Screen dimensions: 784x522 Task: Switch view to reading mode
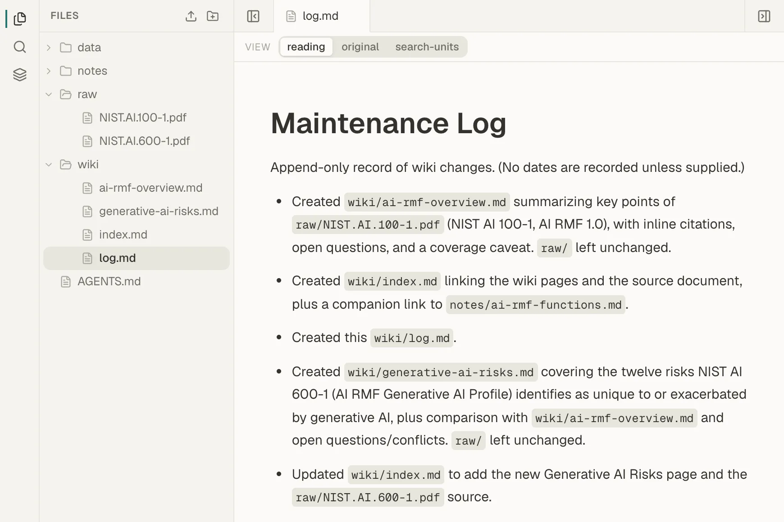(306, 47)
